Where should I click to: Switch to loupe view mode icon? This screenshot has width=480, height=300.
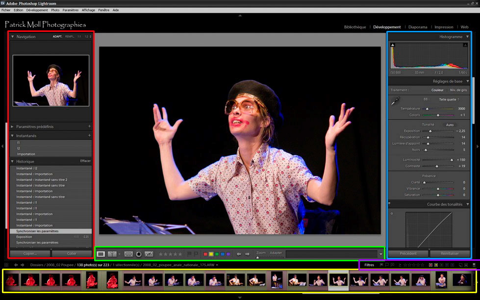[x=101, y=254]
